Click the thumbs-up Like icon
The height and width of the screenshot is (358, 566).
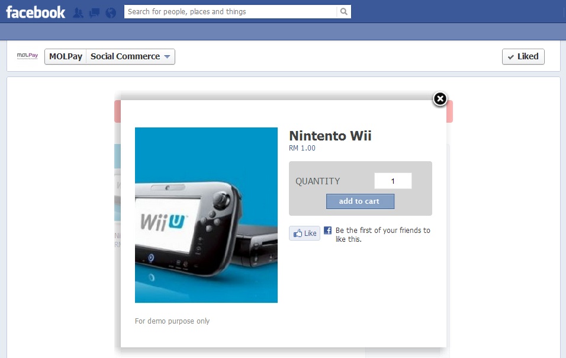[x=298, y=234]
